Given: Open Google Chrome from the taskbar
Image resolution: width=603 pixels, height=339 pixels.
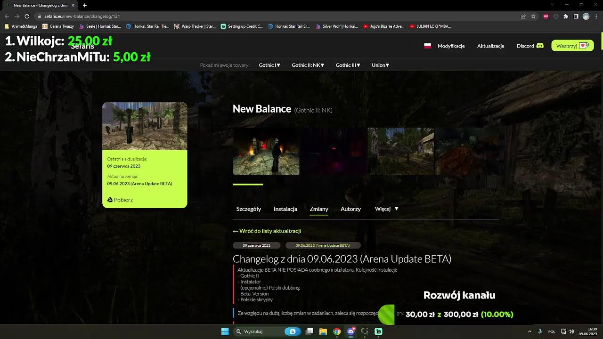Looking at the screenshot, I should 337,331.
